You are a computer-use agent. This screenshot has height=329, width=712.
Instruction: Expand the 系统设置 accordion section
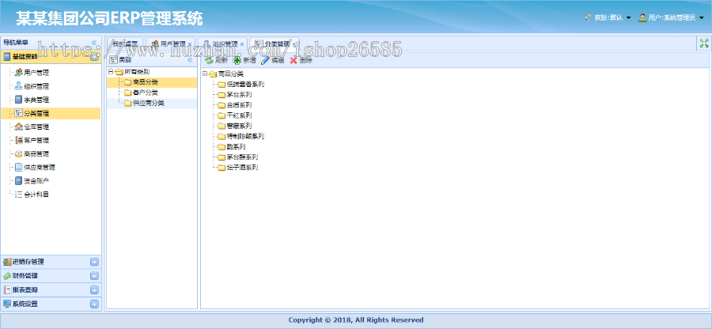[94, 304]
